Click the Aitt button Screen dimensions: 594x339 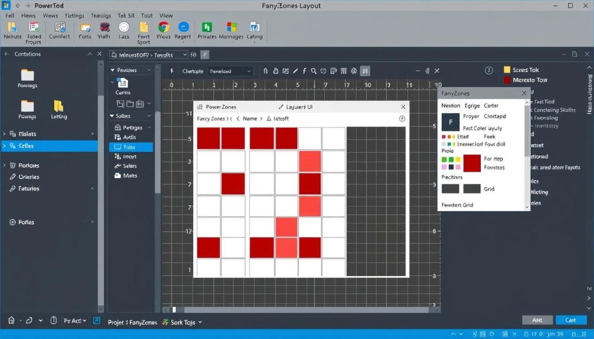click(537, 320)
